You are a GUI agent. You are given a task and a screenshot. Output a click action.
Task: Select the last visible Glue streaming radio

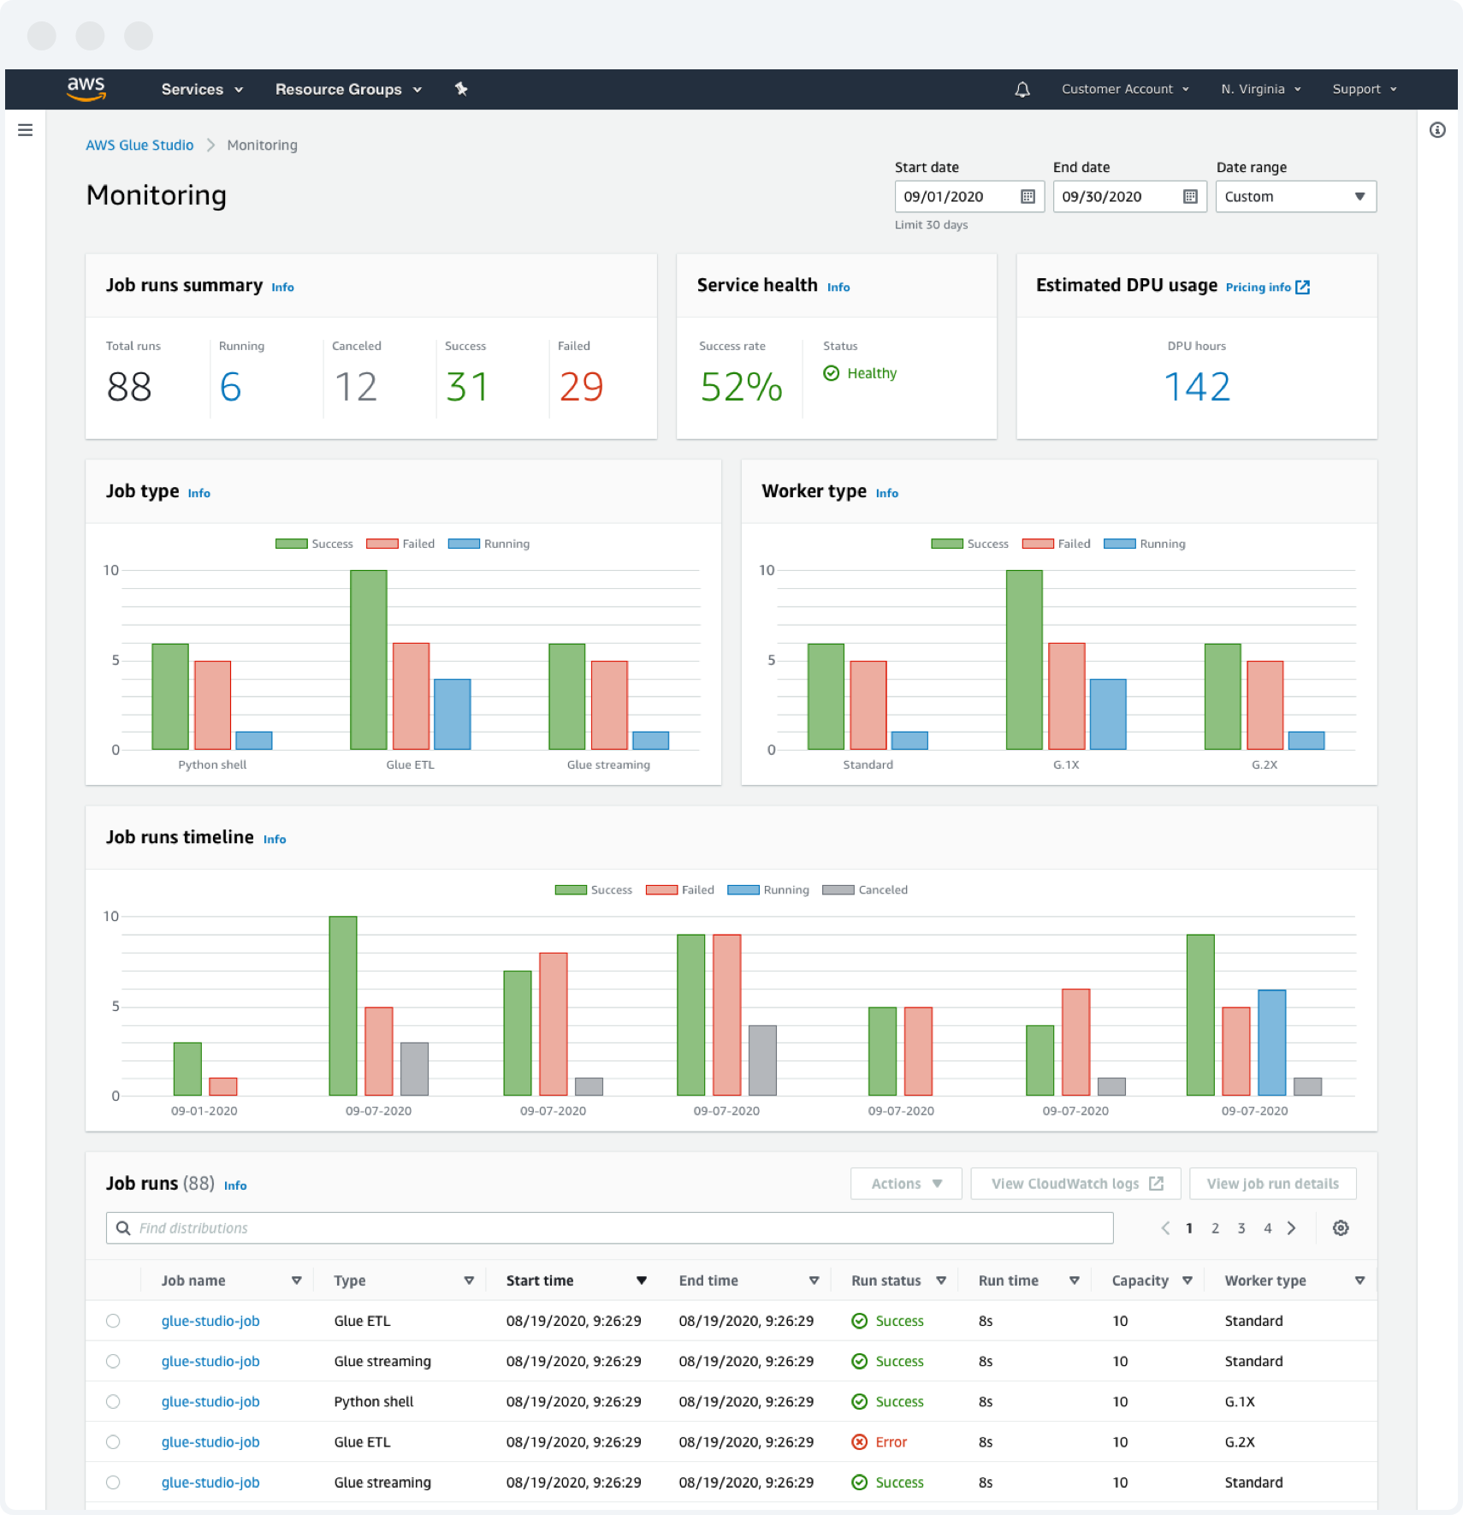coord(113,1482)
